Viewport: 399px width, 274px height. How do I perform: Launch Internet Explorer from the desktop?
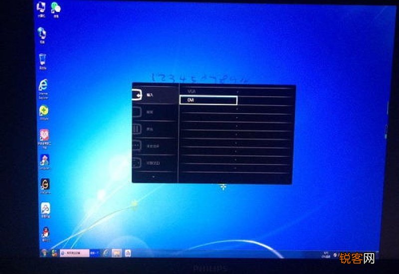coord(43,89)
